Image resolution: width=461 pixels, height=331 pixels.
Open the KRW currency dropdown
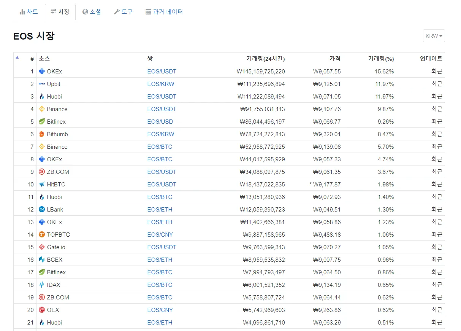[434, 36]
